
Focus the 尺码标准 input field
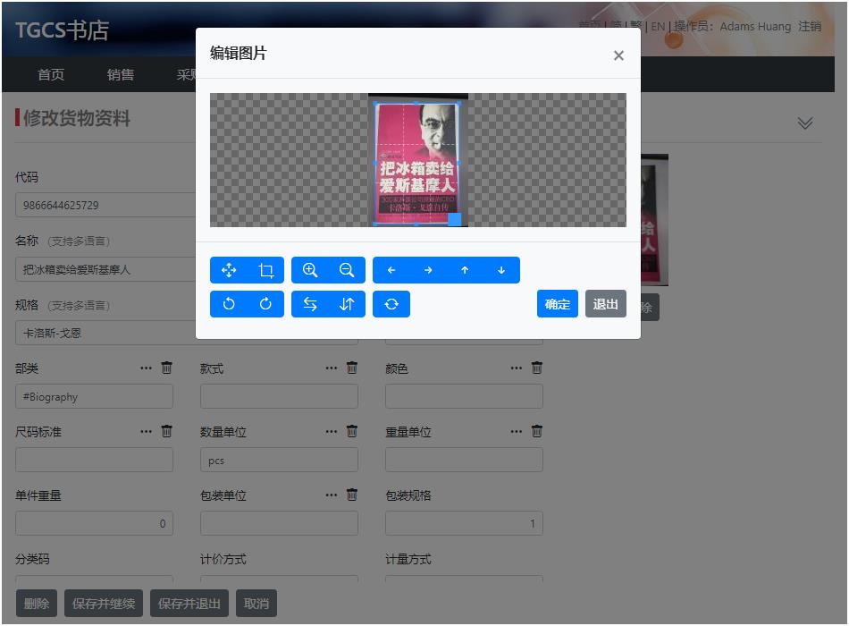tap(94, 460)
